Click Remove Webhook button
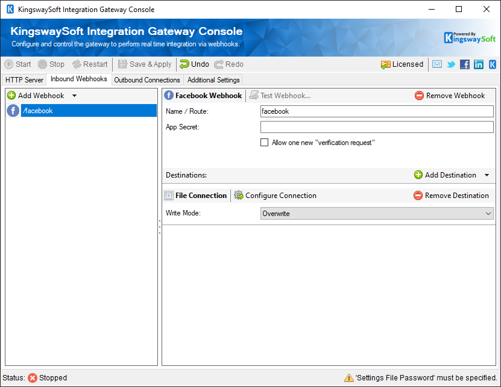This screenshot has width=501, height=387. 450,95
